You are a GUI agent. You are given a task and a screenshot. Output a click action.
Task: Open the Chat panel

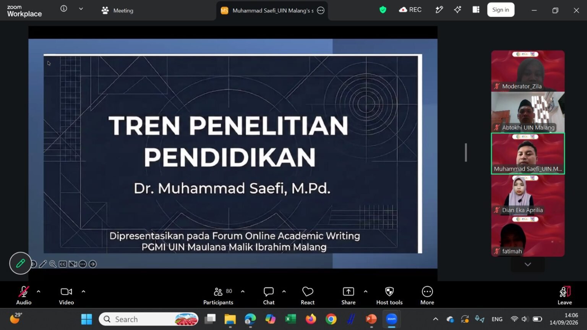pyautogui.click(x=269, y=296)
